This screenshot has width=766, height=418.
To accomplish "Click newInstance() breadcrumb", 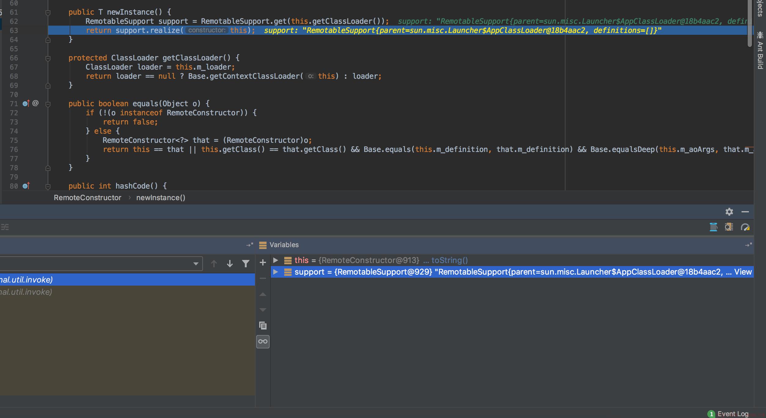I will pyautogui.click(x=161, y=198).
